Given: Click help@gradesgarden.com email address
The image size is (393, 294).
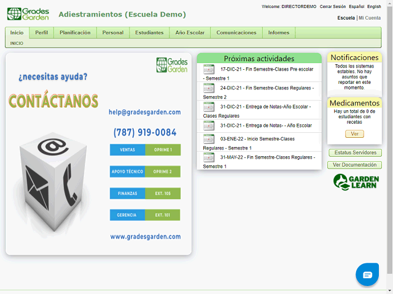Looking at the screenshot, I should coord(145,112).
